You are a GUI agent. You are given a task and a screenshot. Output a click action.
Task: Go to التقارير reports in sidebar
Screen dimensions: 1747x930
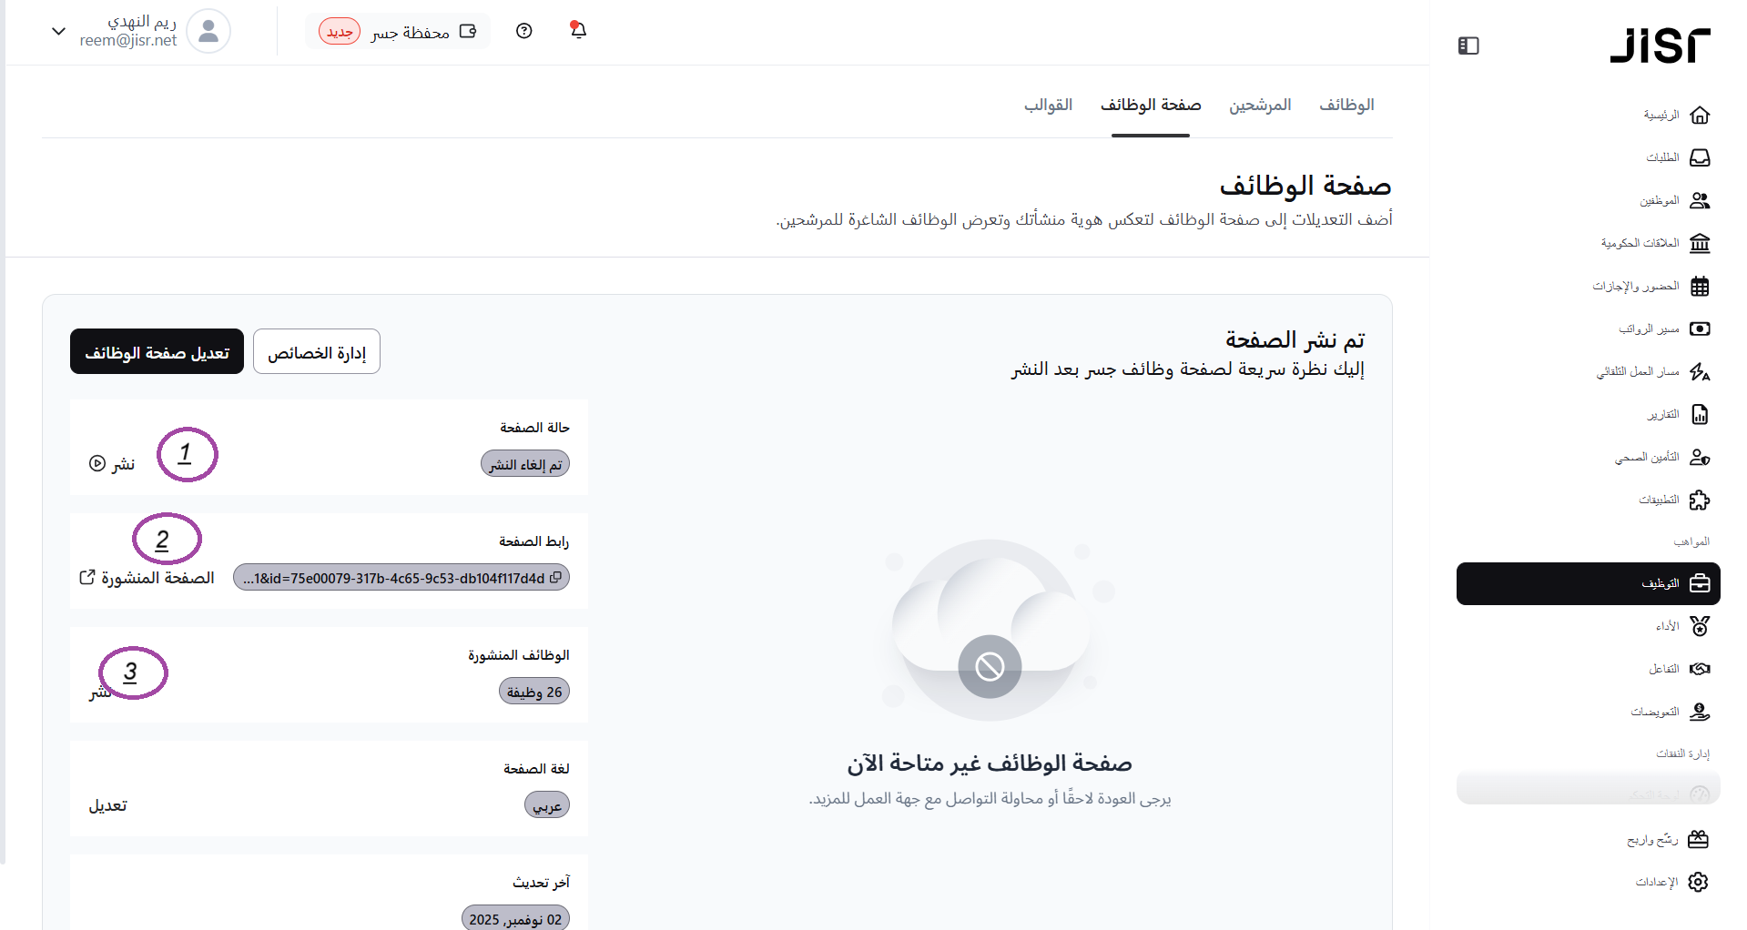1677,415
